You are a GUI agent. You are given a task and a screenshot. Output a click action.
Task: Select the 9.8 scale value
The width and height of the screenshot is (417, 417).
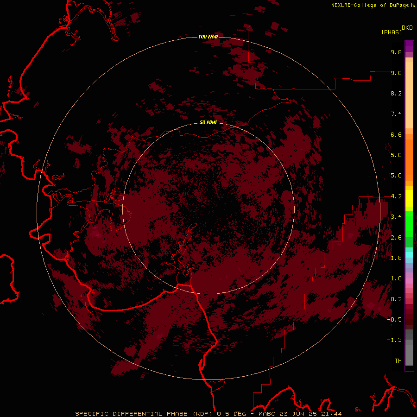[396, 52]
